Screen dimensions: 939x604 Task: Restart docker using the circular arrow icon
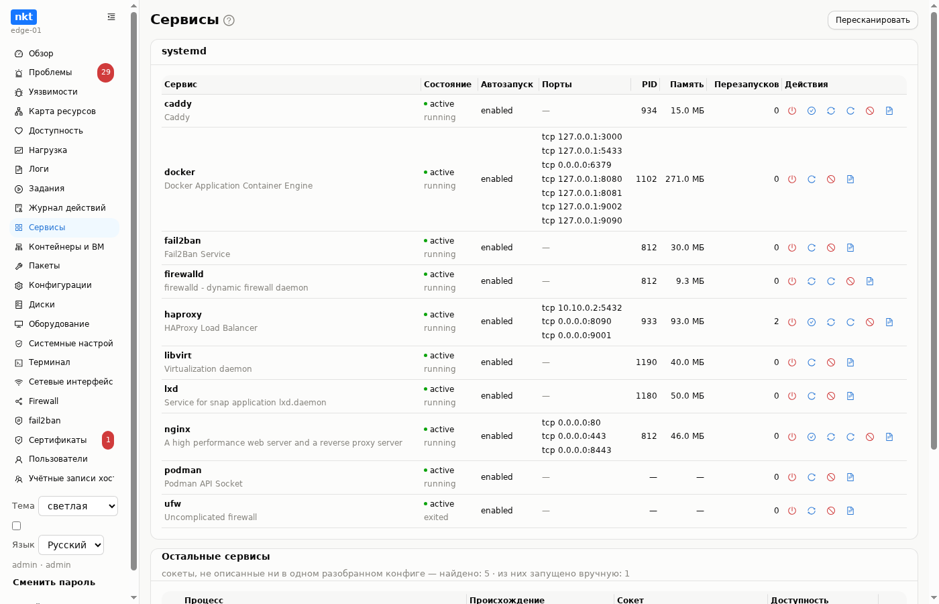pyautogui.click(x=812, y=179)
